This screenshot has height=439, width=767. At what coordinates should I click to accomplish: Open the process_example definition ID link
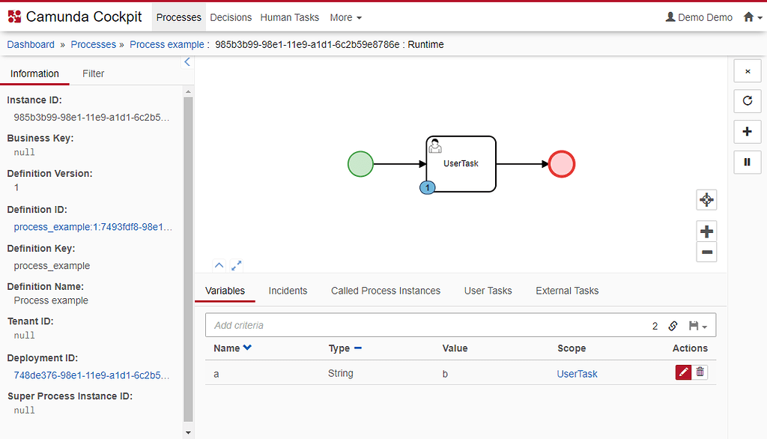pyautogui.click(x=93, y=227)
